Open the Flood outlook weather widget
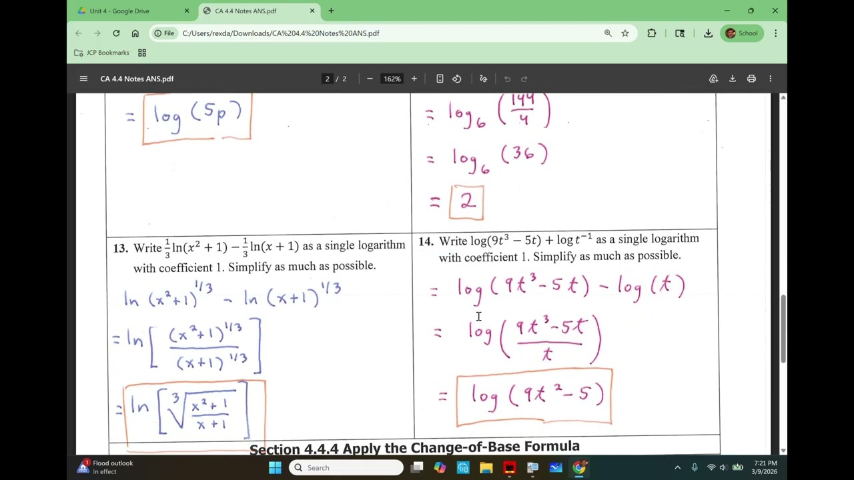The height and width of the screenshot is (480, 854). pos(105,467)
